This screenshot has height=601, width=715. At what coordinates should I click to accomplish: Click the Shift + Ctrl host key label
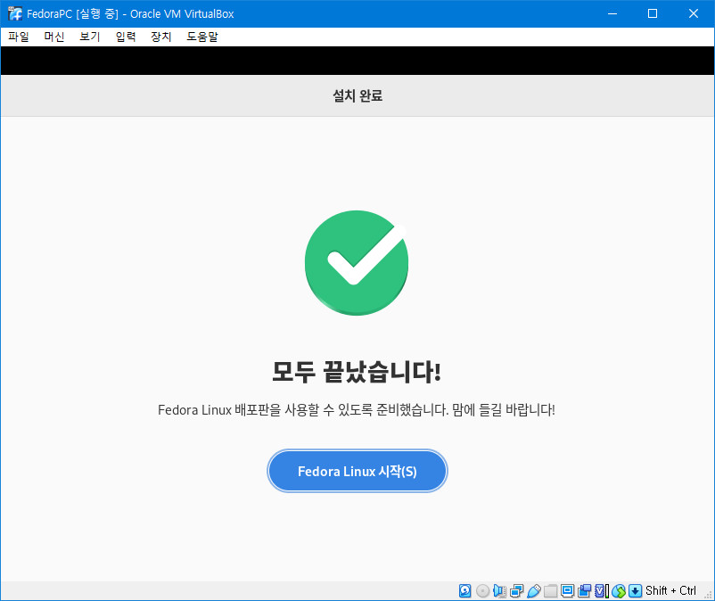pos(670,590)
